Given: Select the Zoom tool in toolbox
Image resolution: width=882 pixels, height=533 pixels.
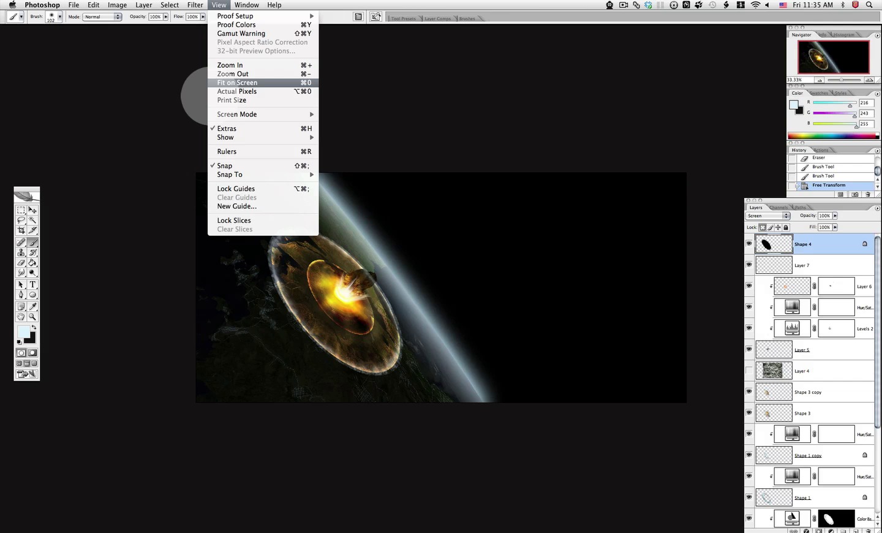Looking at the screenshot, I should (32, 317).
